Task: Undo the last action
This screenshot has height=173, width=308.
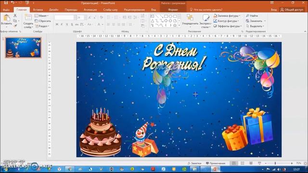Action: tap(13, 3)
